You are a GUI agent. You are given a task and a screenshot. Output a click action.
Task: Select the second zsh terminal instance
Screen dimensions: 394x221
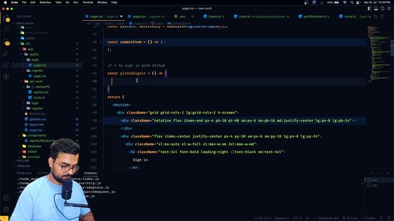(379, 185)
